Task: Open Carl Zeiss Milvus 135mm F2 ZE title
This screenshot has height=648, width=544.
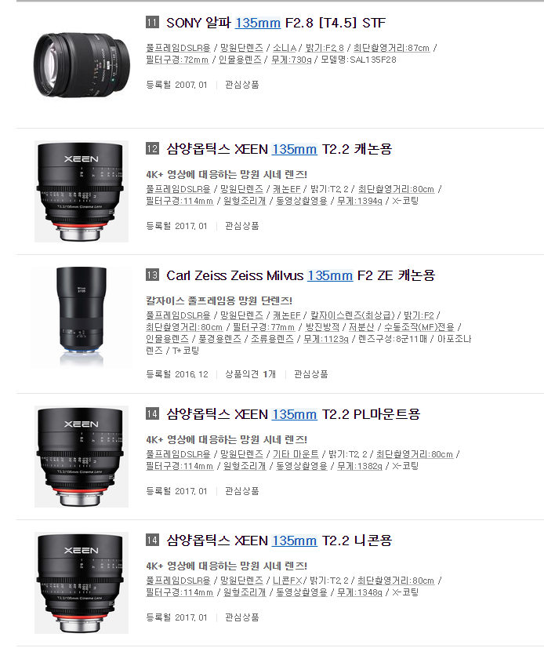Action: [x=300, y=275]
